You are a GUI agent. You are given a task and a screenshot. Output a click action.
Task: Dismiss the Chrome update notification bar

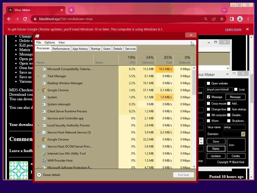coord(247,29)
